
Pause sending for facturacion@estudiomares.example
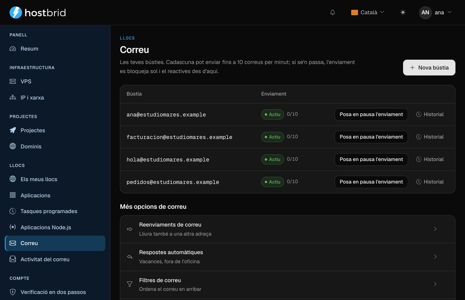click(371, 137)
